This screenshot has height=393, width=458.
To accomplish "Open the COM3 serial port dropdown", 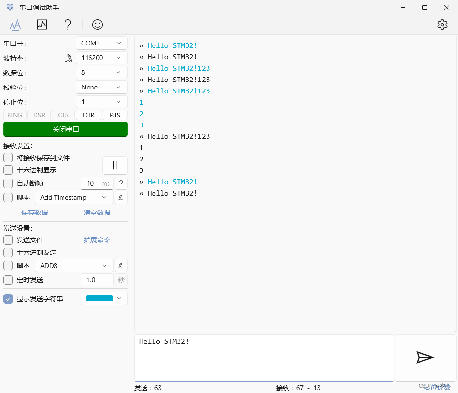I will [102, 43].
